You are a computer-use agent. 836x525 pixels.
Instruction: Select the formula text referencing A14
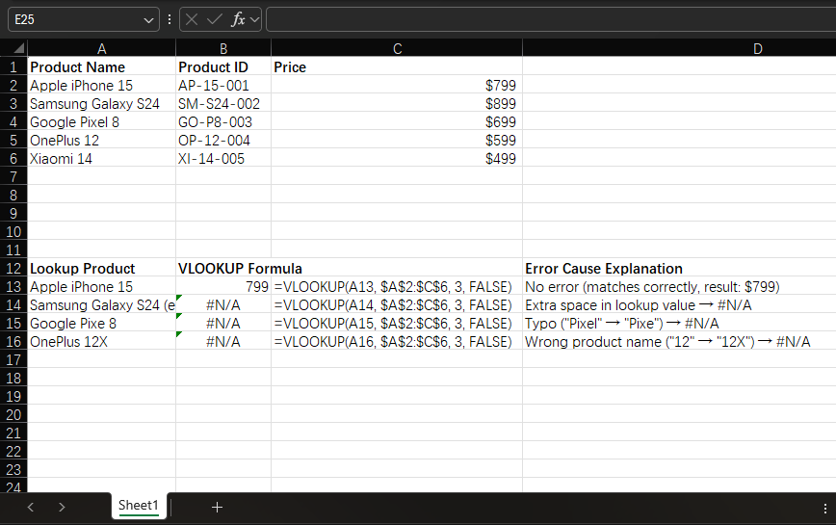click(397, 305)
